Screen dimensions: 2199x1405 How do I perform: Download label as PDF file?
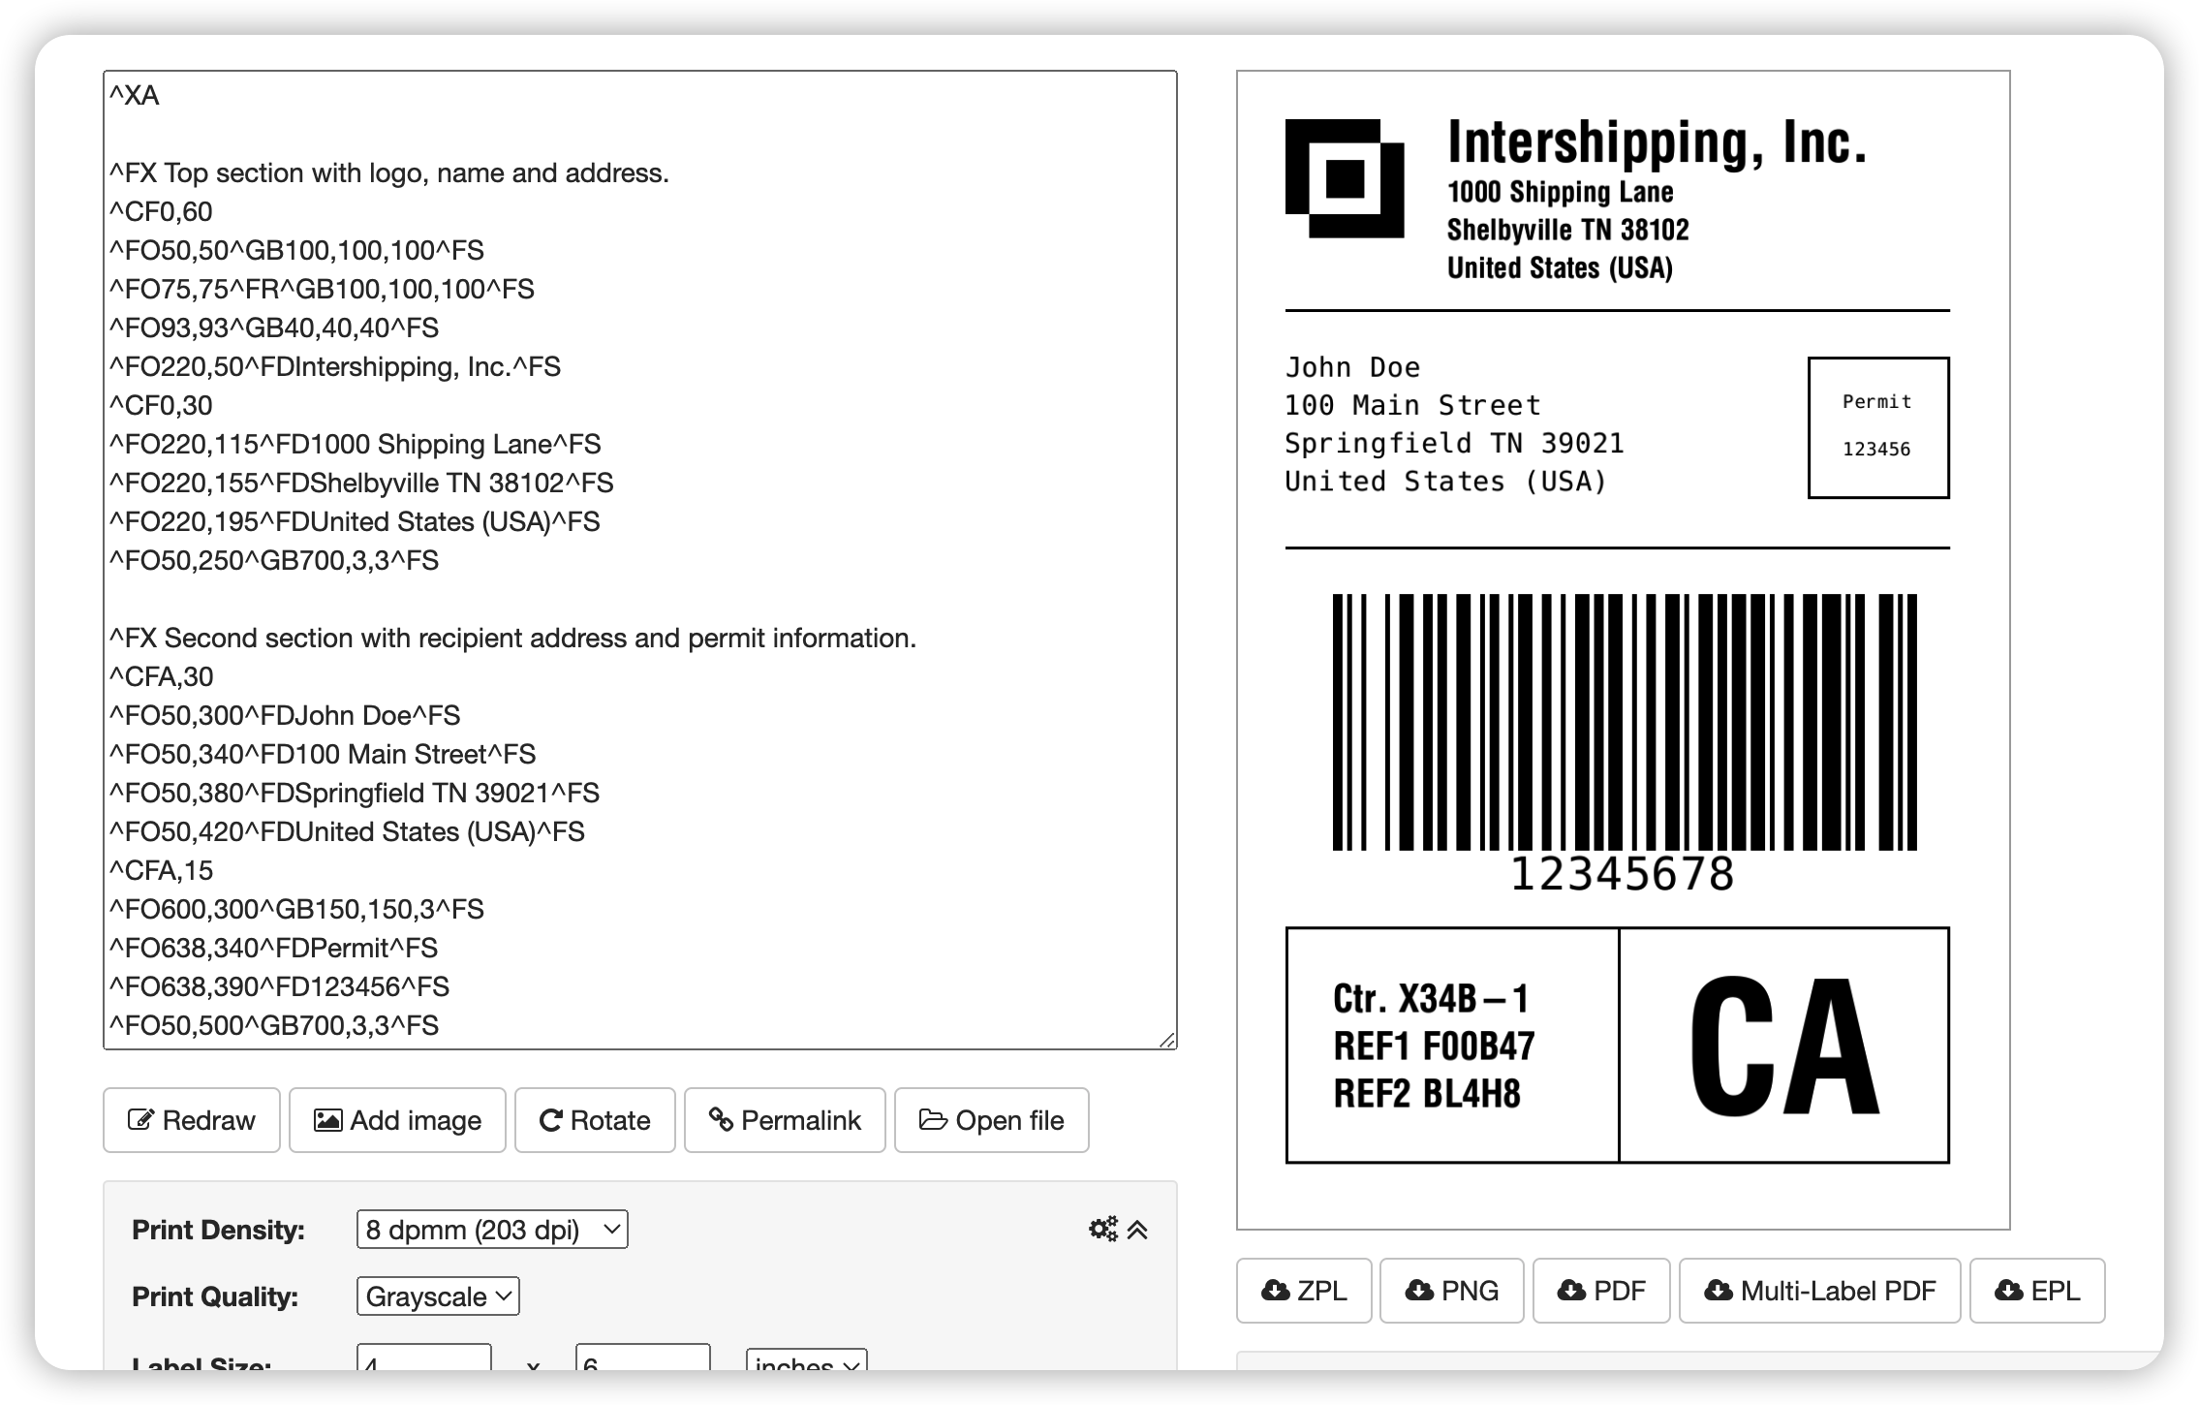[1601, 1290]
